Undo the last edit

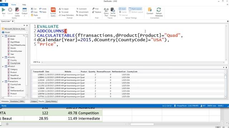43,9
